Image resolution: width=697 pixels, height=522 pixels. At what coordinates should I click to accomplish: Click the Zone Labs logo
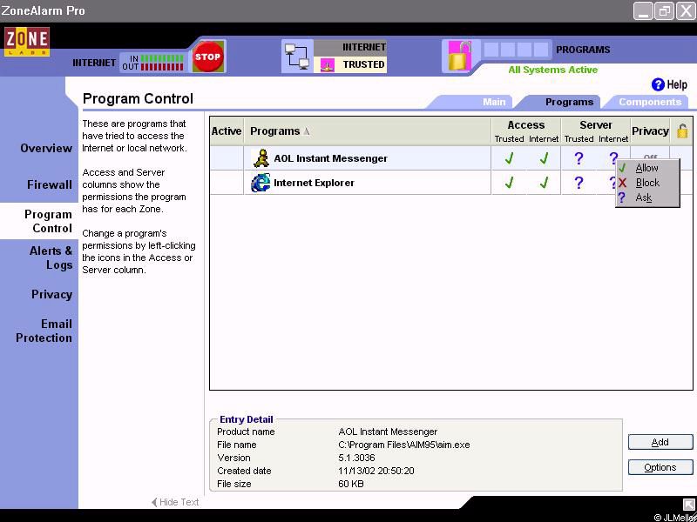click(27, 42)
